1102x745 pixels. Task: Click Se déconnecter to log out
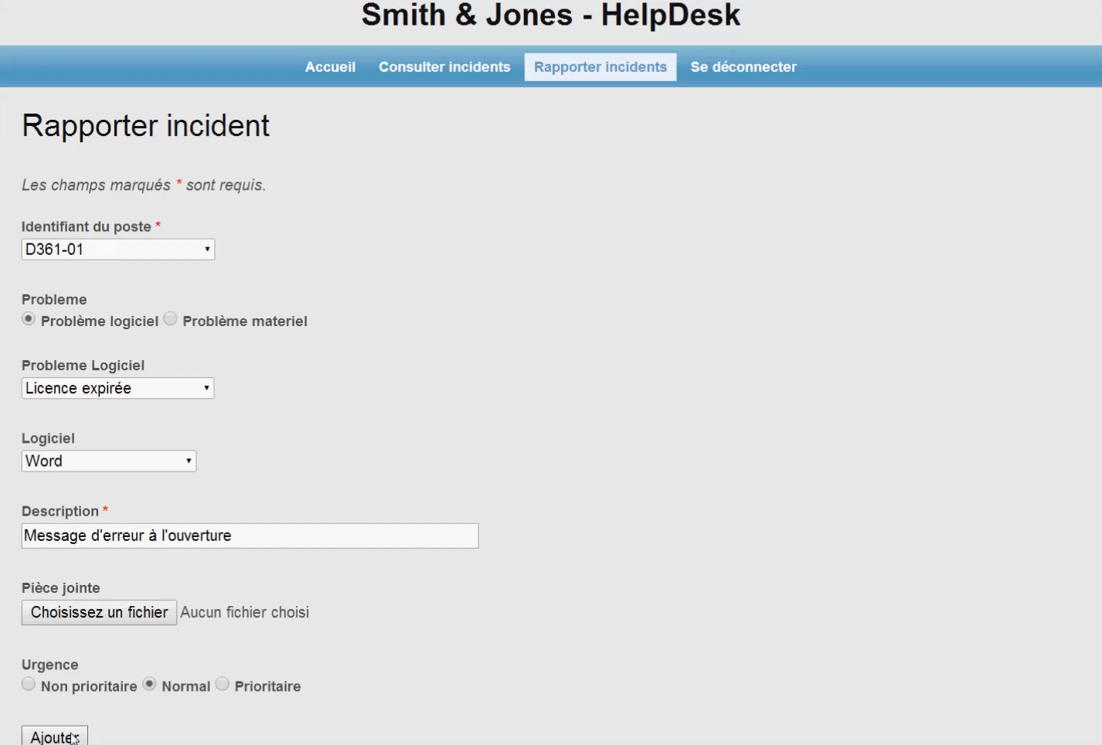tap(743, 67)
